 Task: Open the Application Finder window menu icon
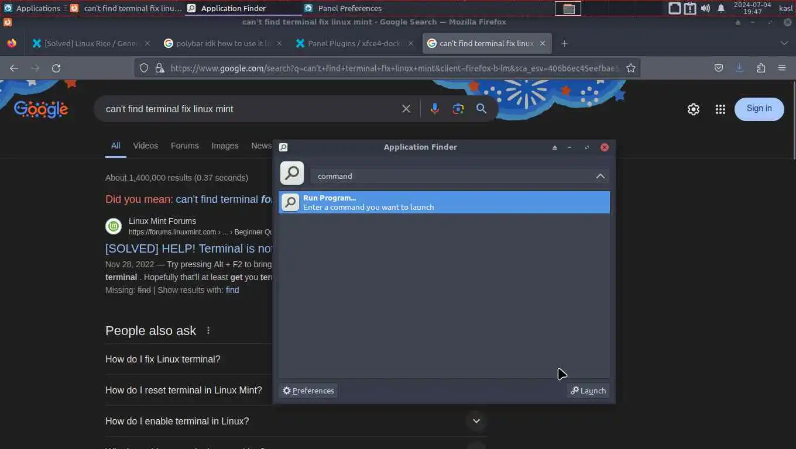(283, 147)
